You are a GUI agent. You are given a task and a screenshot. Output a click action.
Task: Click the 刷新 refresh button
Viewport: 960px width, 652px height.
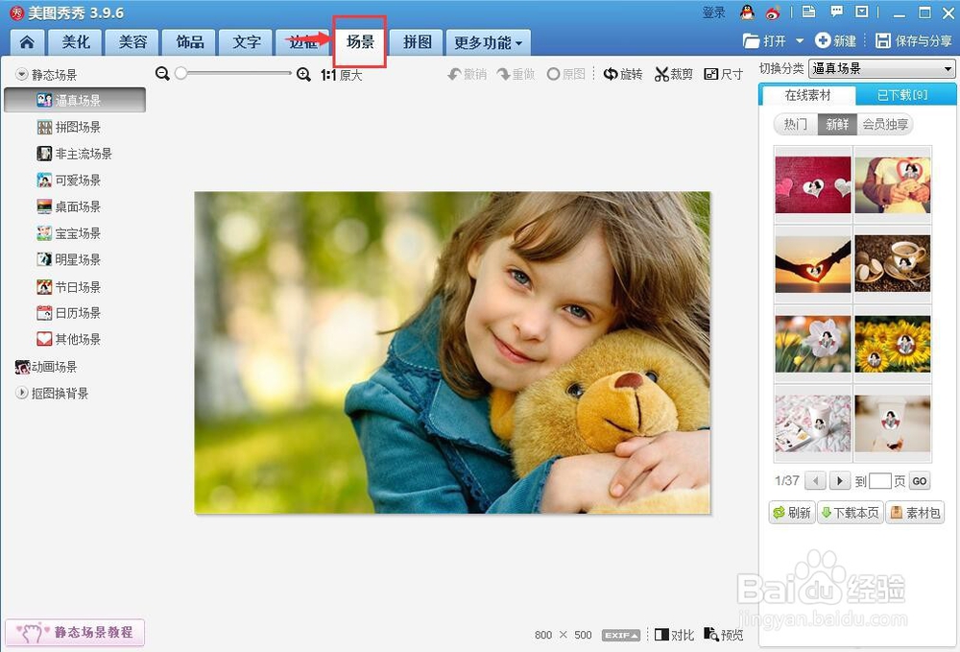[x=792, y=513]
